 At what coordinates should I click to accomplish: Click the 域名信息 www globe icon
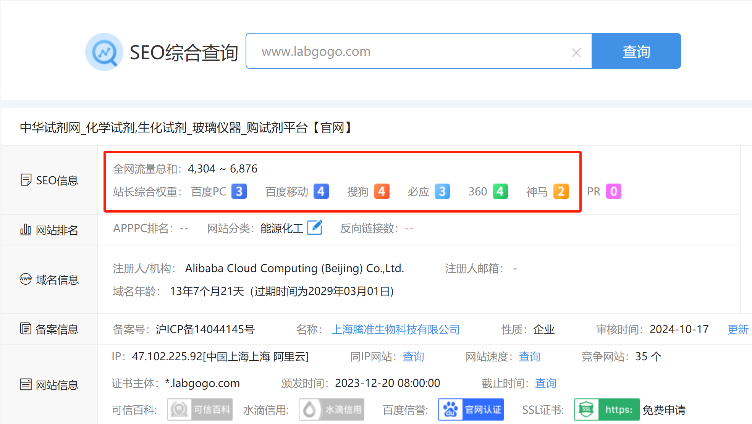pyautogui.click(x=26, y=279)
